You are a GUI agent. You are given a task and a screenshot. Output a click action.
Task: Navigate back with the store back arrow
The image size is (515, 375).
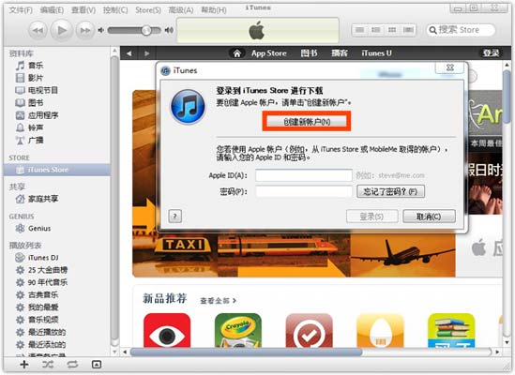click(129, 53)
